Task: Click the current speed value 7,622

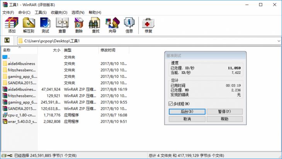Action: [236, 73]
